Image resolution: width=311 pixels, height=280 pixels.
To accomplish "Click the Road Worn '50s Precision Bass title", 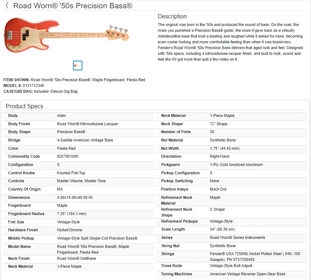I will point(73,5).
